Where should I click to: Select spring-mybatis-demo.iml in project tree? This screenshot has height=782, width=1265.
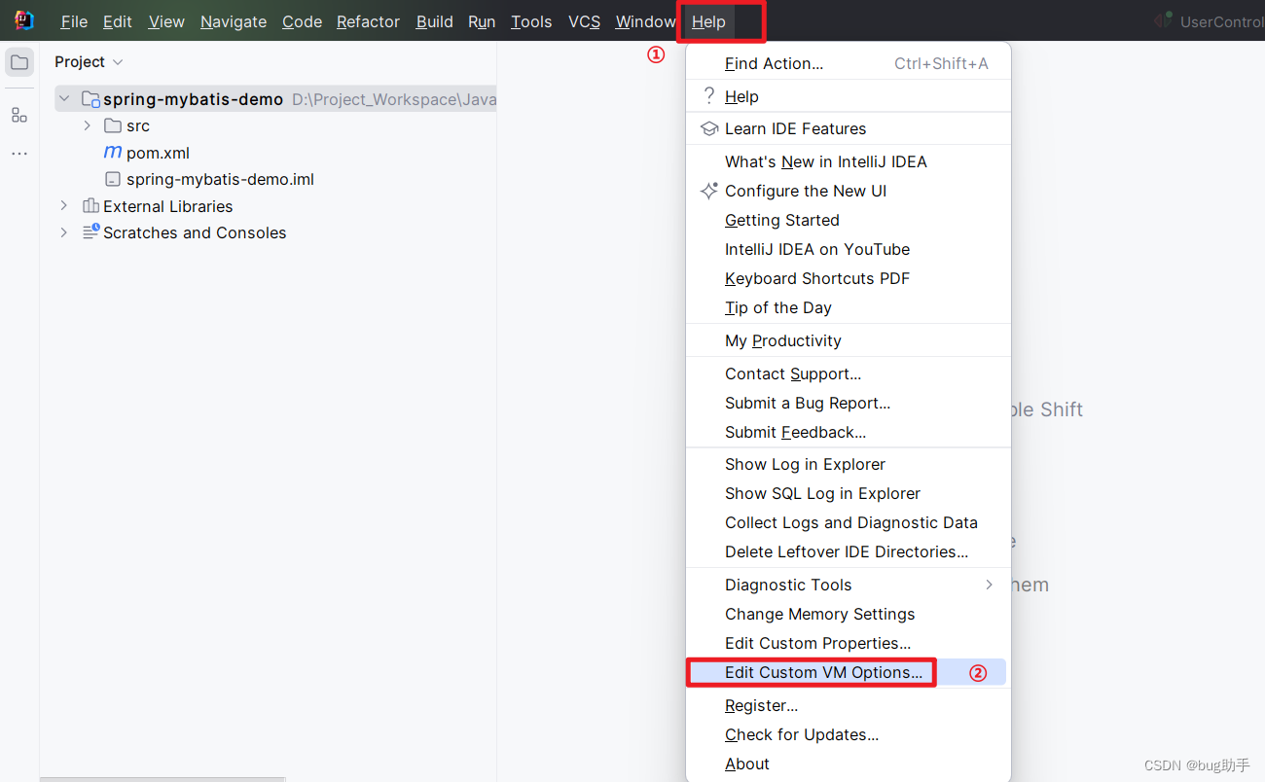[x=220, y=179]
